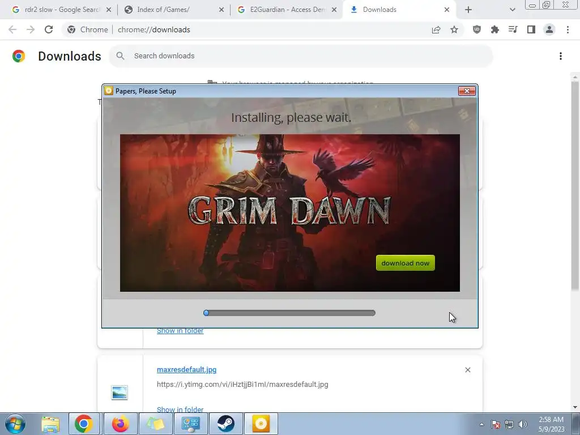The height and width of the screenshot is (435, 580).
Task: Click Show in folder above maxresdefault.jpg
Action: (x=180, y=331)
